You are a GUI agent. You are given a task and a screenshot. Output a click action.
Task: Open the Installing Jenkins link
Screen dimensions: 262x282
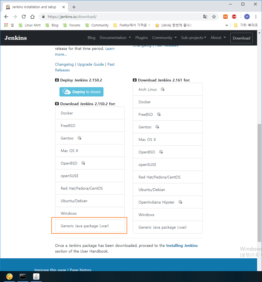182,246
